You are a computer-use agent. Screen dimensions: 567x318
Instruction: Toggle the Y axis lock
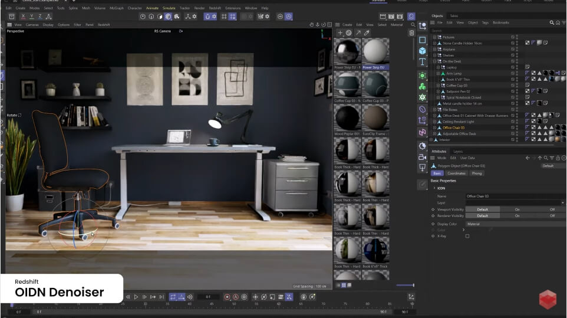[x=31, y=17]
